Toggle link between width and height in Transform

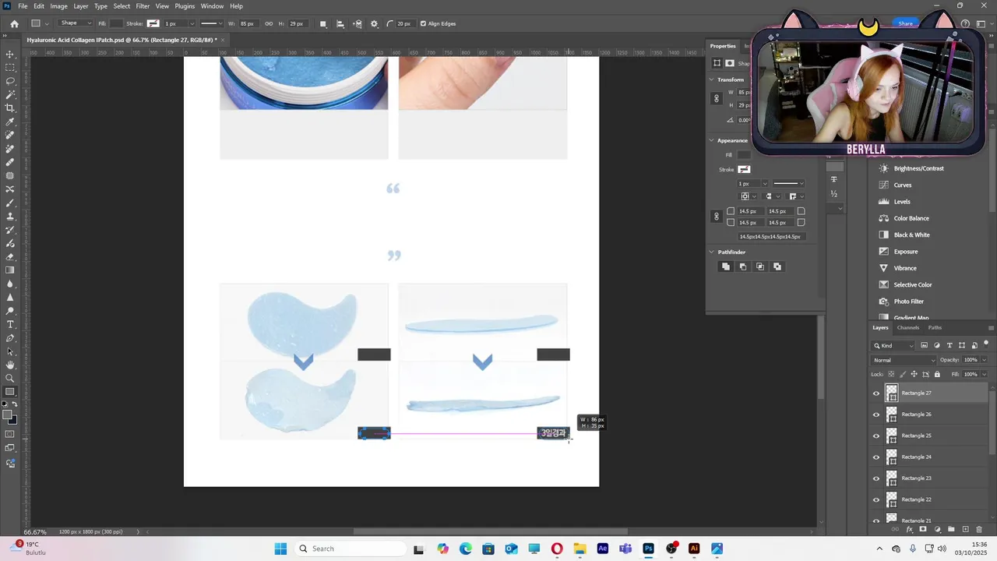(717, 99)
